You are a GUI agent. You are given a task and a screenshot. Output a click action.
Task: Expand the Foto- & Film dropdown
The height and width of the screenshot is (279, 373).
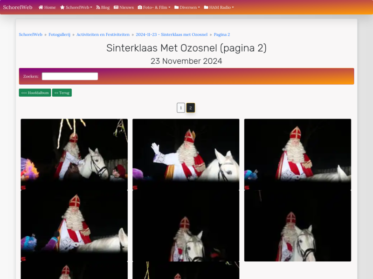(x=154, y=7)
